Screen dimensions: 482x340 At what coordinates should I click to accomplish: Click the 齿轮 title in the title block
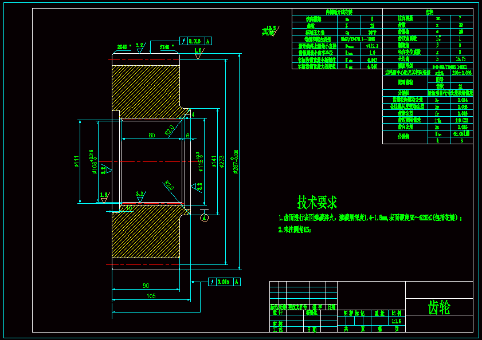[x=439, y=307]
